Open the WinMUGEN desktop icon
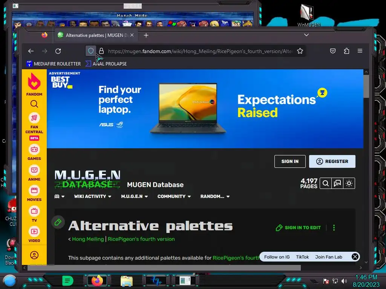The width and height of the screenshot is (386, 289). tap(308, 15)
